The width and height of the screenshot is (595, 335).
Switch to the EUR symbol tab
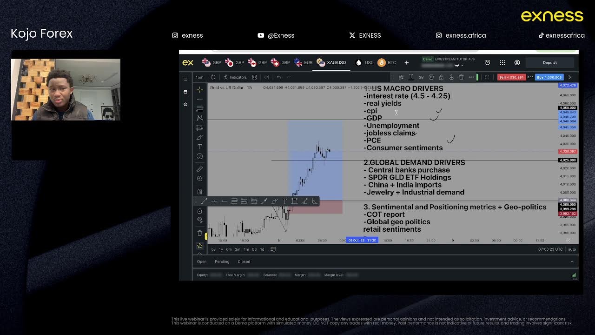304,63
